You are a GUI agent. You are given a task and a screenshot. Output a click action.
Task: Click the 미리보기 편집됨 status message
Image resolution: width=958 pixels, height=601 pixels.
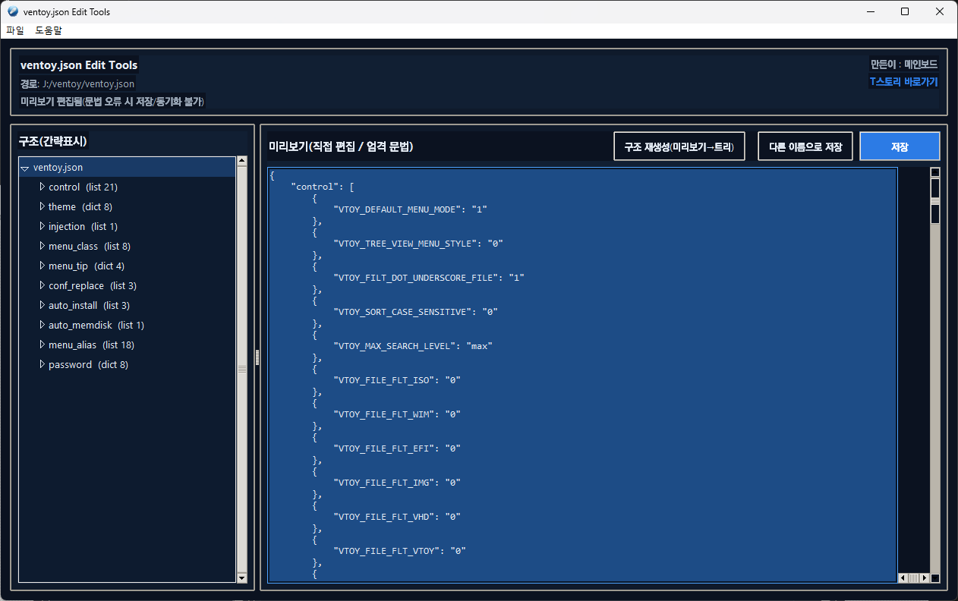112,101
